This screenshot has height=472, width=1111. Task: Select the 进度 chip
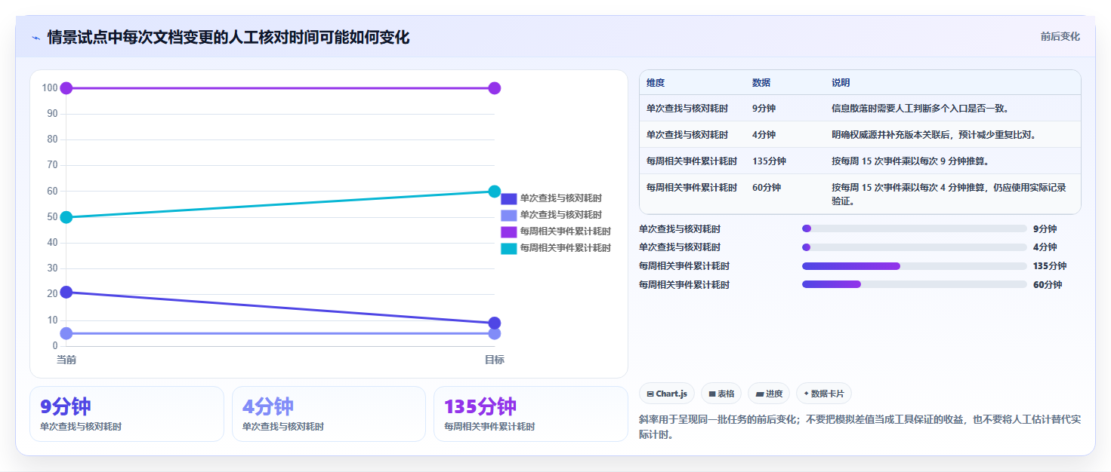tap(769, 394)
